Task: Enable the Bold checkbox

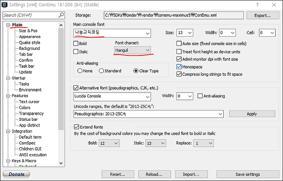Action: point(76,44)
